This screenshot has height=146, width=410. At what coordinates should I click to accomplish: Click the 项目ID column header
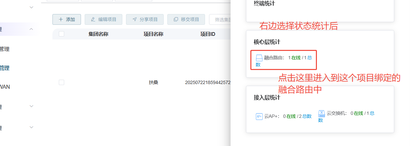(208, 34)
